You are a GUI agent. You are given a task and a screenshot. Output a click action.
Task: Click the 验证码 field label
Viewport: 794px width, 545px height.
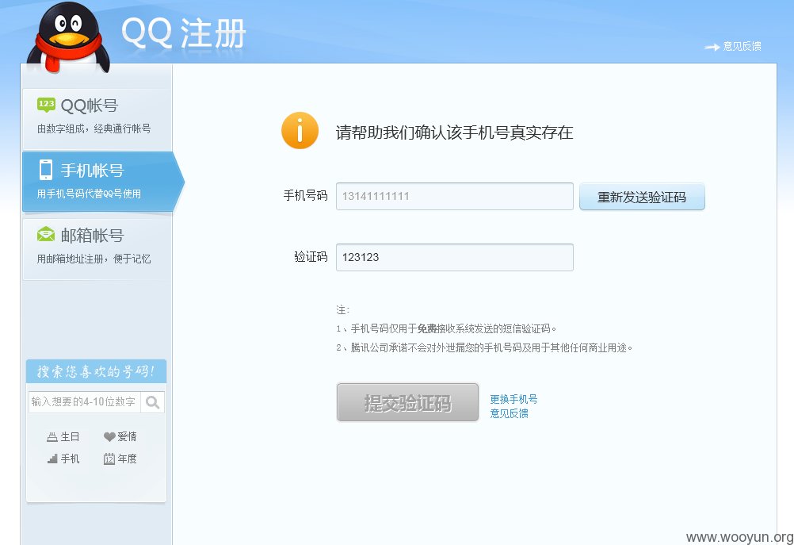tap(311, 256)
